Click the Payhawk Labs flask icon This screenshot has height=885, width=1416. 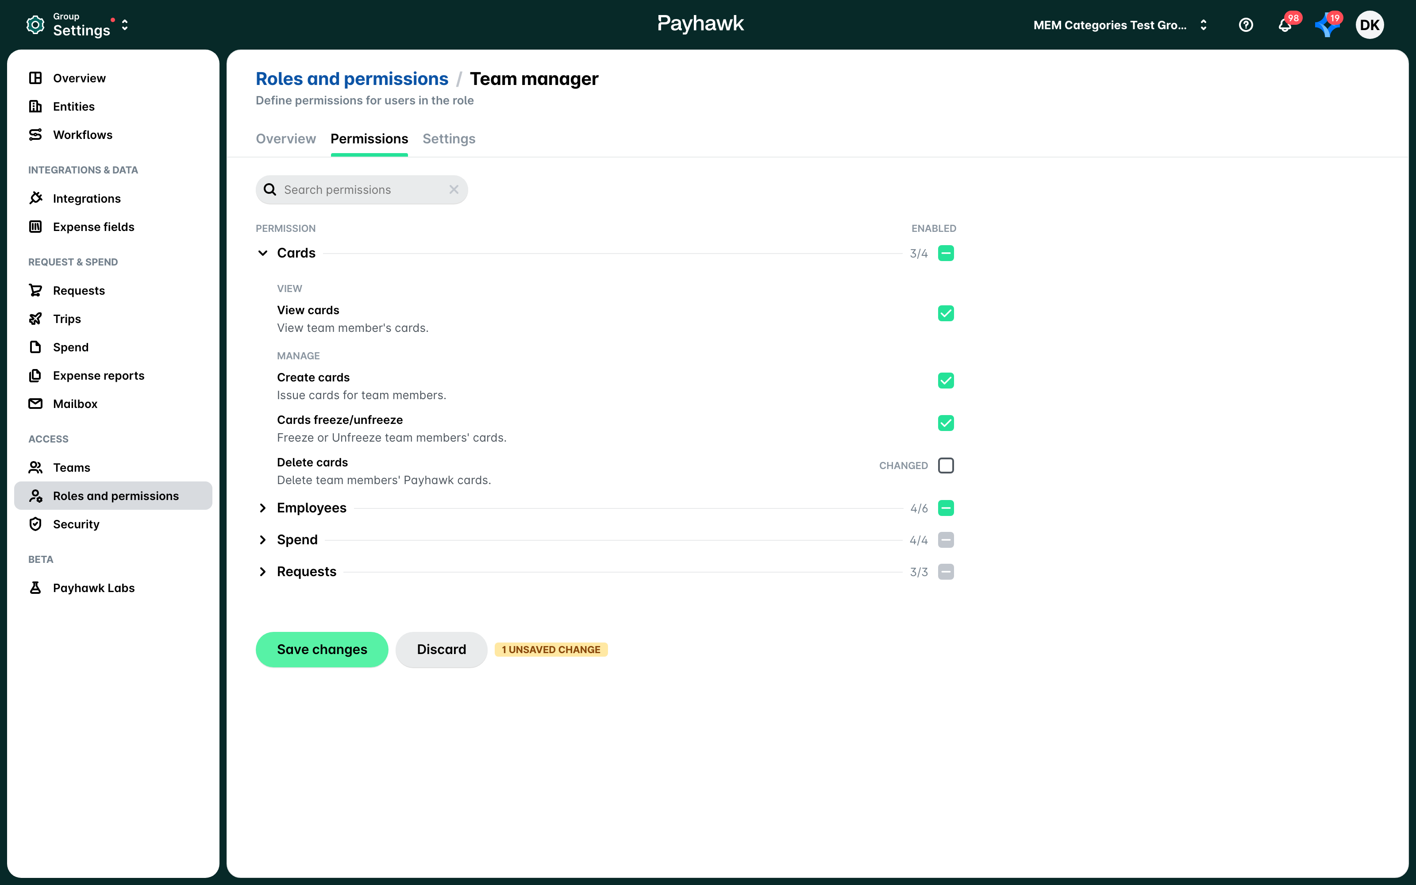(x=35, y=588)
